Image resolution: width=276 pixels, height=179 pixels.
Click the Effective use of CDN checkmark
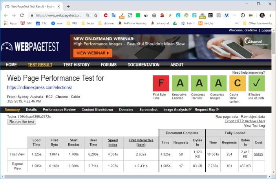pos(257,83)
